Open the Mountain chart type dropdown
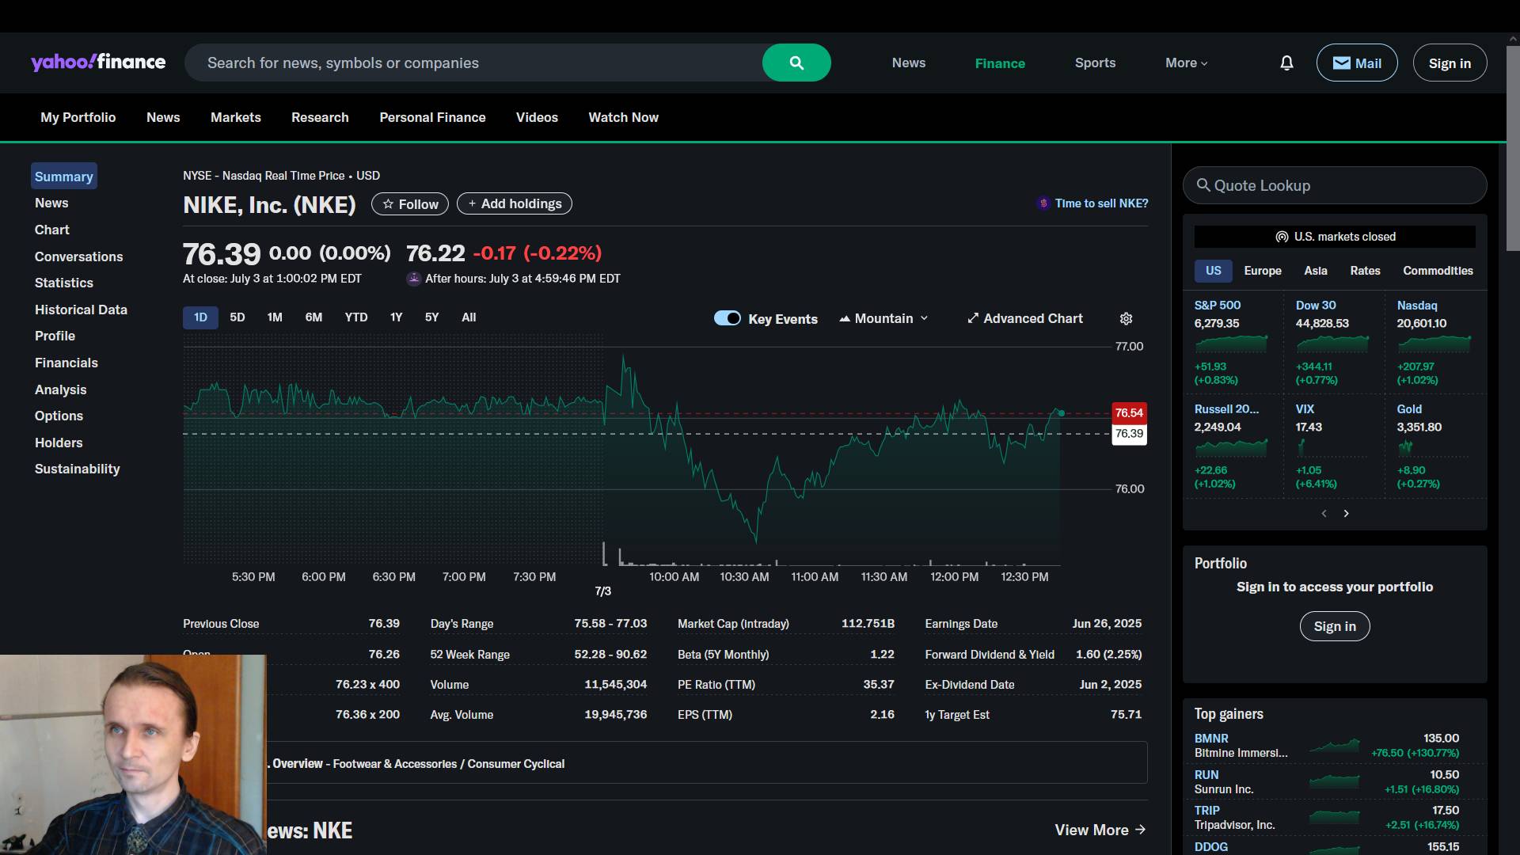The width and height of the screenshot is (1520, 855). pyautogui.click(x=883, y=318)
